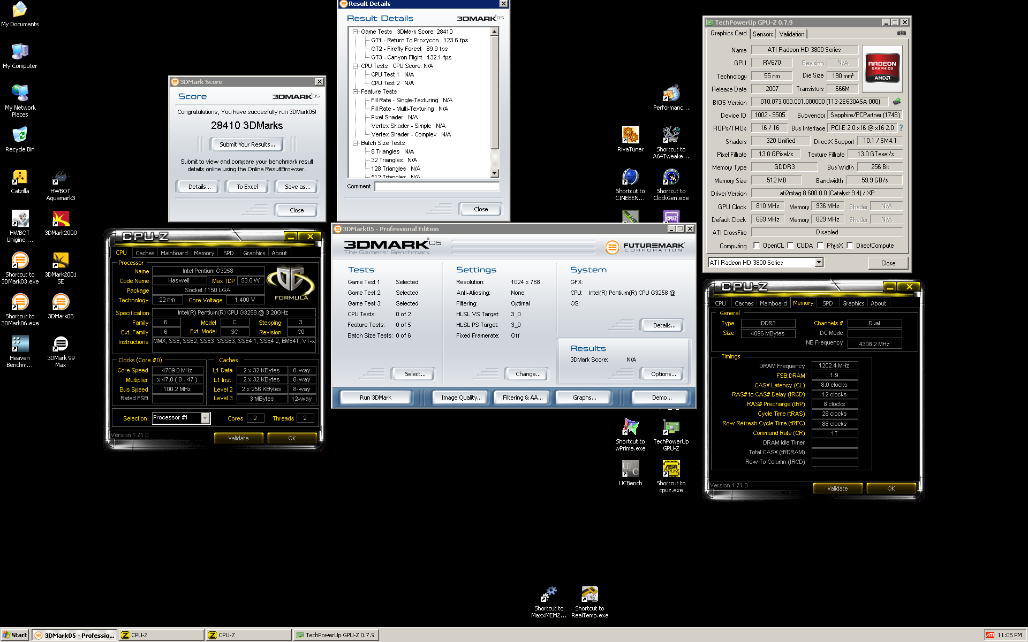This screenshot has height=642, width=1028.
Task: Open UCBench desktop icon
Action: pos(630,473)
